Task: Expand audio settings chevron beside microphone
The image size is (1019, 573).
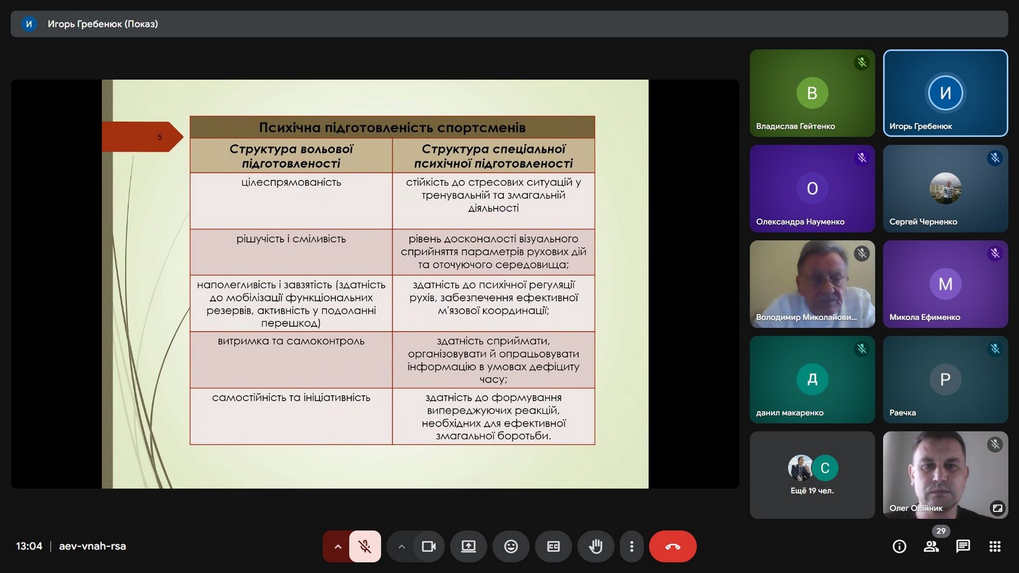Action: (338, 546)
